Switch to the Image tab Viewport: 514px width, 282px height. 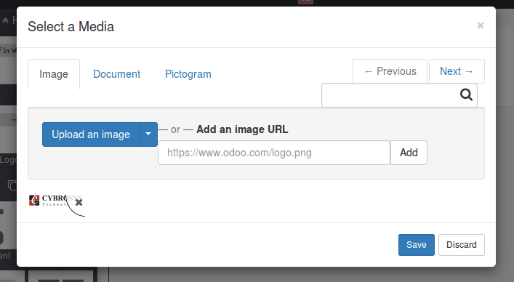54,74
